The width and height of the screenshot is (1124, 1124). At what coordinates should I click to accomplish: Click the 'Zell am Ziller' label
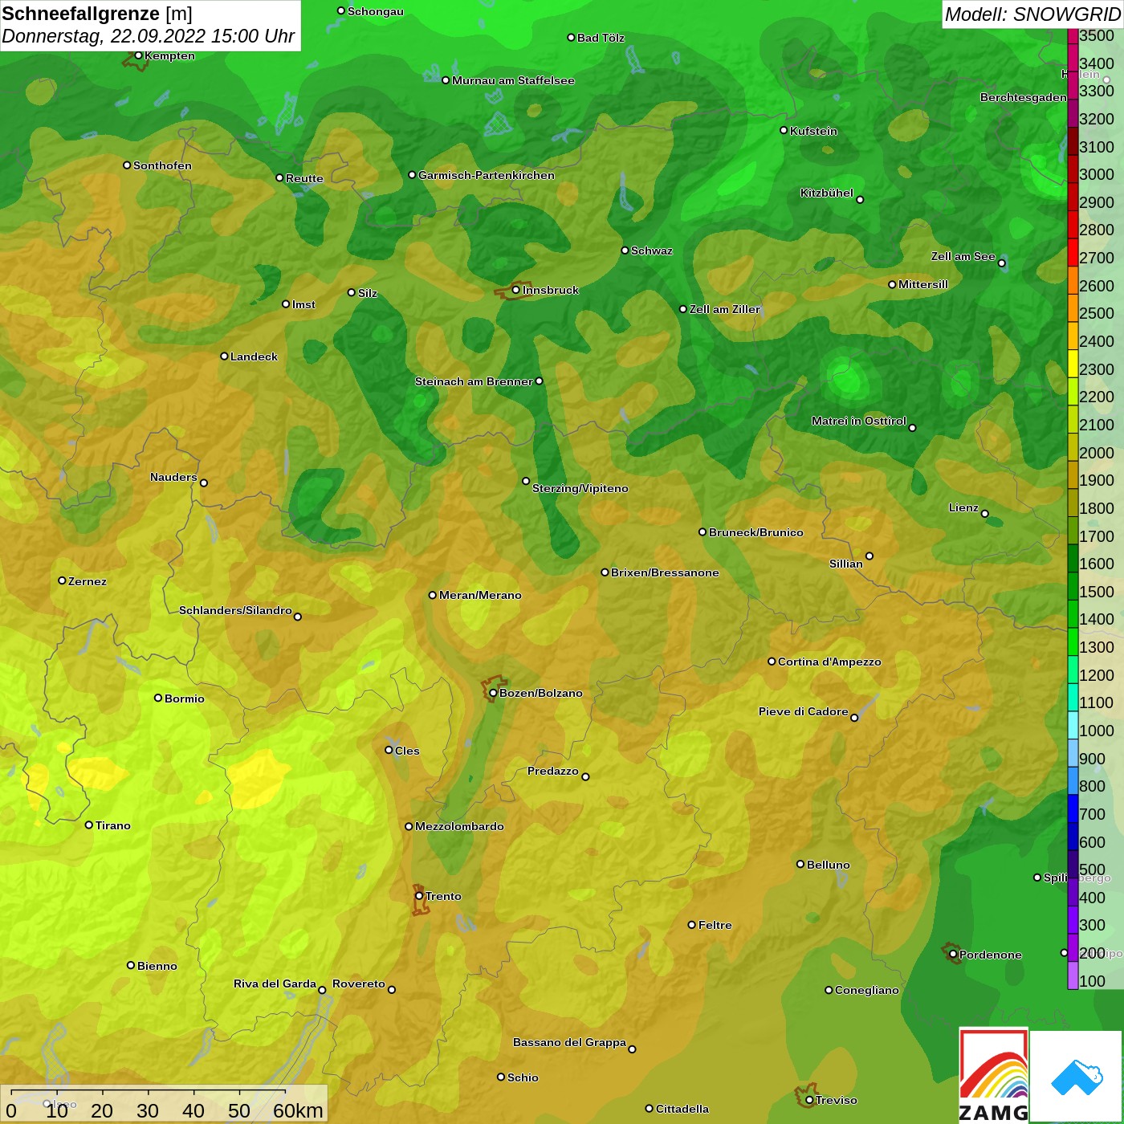coord(724,309)
